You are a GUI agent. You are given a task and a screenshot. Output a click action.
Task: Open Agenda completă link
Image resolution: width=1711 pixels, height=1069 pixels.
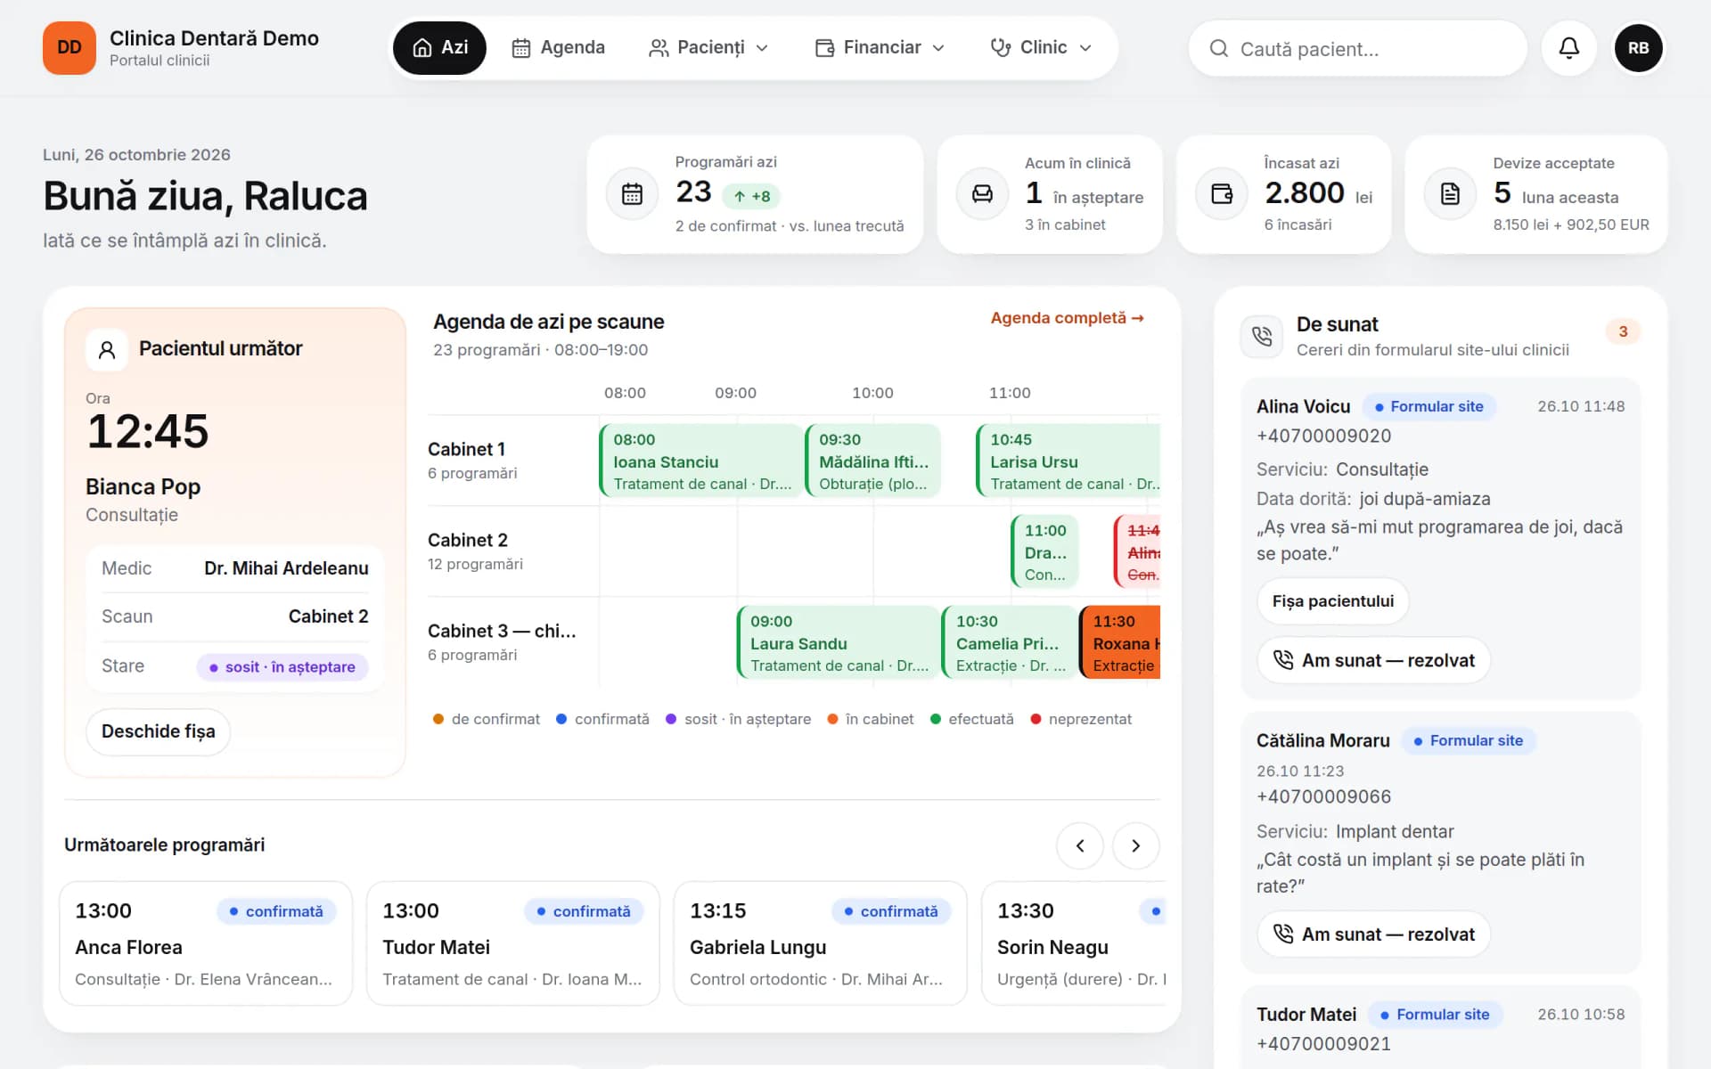click(x=1067, y=318)
